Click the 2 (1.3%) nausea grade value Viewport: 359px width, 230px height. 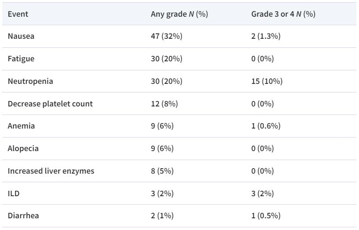coord(266,36)
